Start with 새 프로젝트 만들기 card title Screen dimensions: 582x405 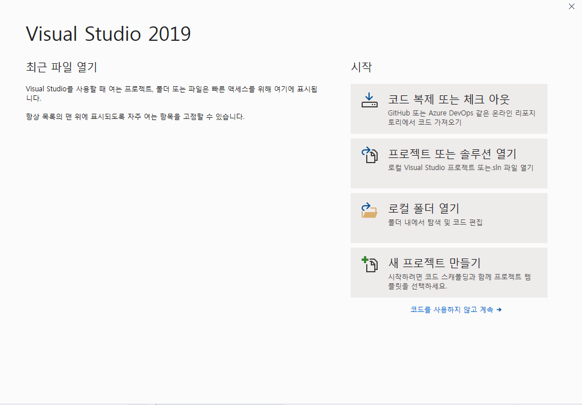click(x=434, y=263)
